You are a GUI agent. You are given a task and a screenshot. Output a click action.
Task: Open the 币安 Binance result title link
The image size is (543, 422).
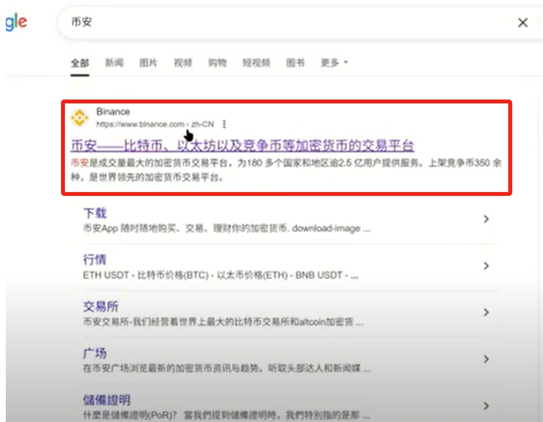pyautogui.click(x=242, y=146)
